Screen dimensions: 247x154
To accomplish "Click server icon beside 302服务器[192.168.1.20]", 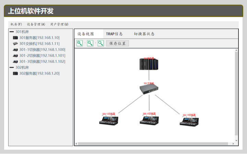I will [x=15, y=73].
